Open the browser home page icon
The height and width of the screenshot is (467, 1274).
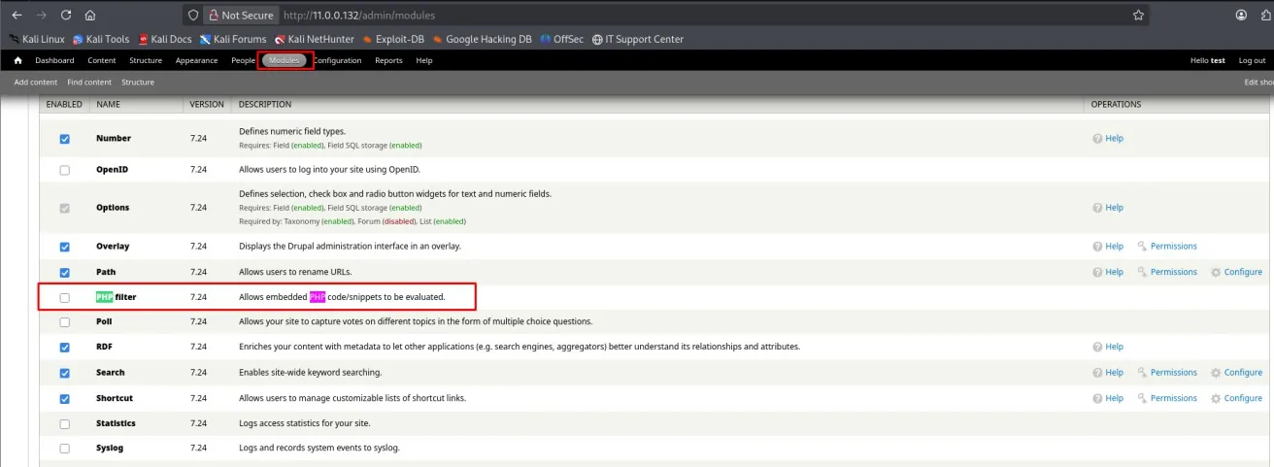[90, 16]
